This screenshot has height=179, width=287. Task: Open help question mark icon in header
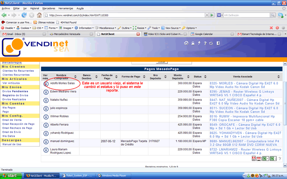pos(205,43)
